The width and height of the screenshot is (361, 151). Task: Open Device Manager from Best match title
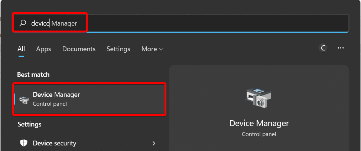point(56,95)
